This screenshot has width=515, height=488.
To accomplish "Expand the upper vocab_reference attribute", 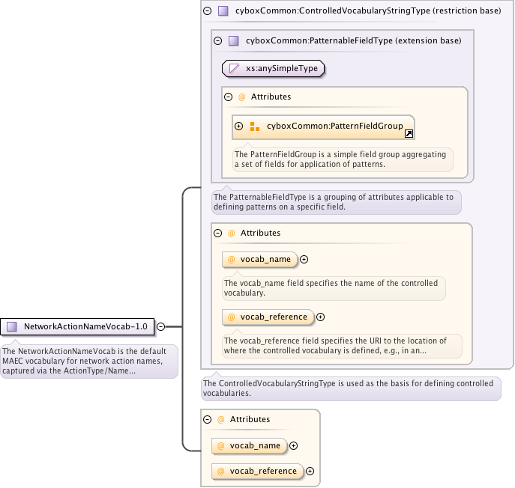I will tap(321, 317).
